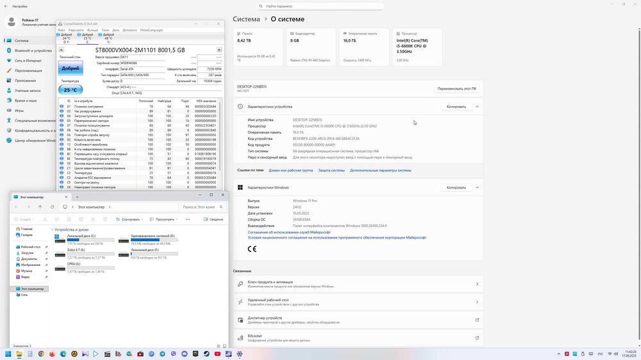Select Zidoo 8 T (E:) drive

click(x=85, y=253)
